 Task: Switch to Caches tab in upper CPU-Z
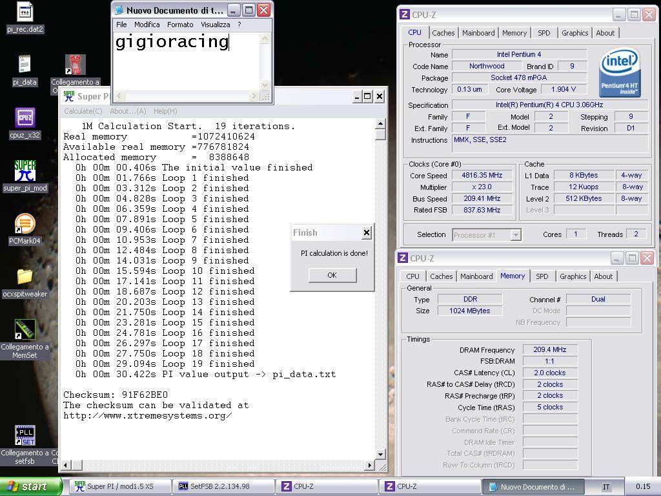(443, 33)
